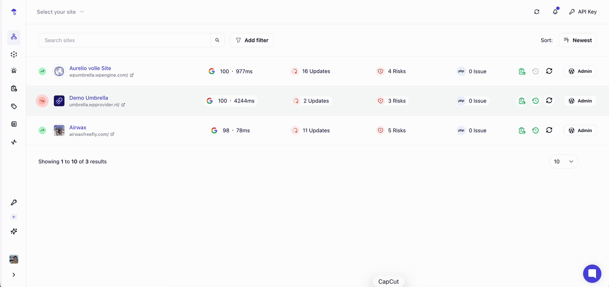Screen dimensions: 609x287
Task: Open Add filter options
Action: [252, 40]
